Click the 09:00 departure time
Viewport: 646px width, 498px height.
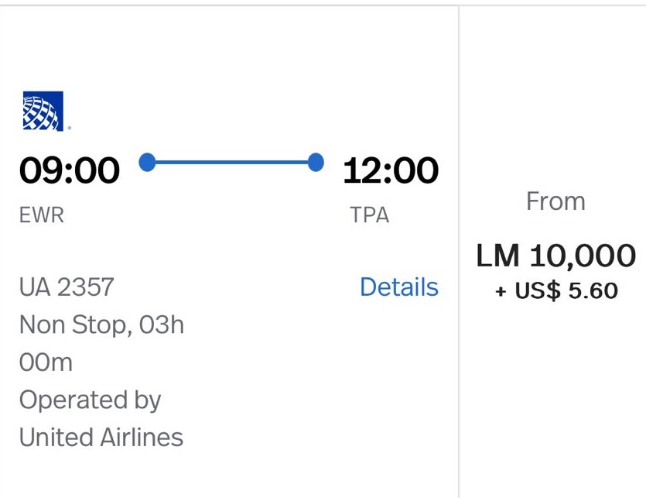(x=70, y=170)
